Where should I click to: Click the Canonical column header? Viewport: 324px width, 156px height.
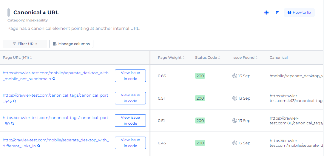point(279,58)
